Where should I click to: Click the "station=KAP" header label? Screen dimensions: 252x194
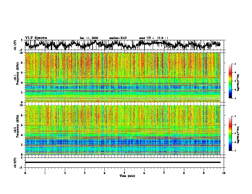(x=118, y=38)
